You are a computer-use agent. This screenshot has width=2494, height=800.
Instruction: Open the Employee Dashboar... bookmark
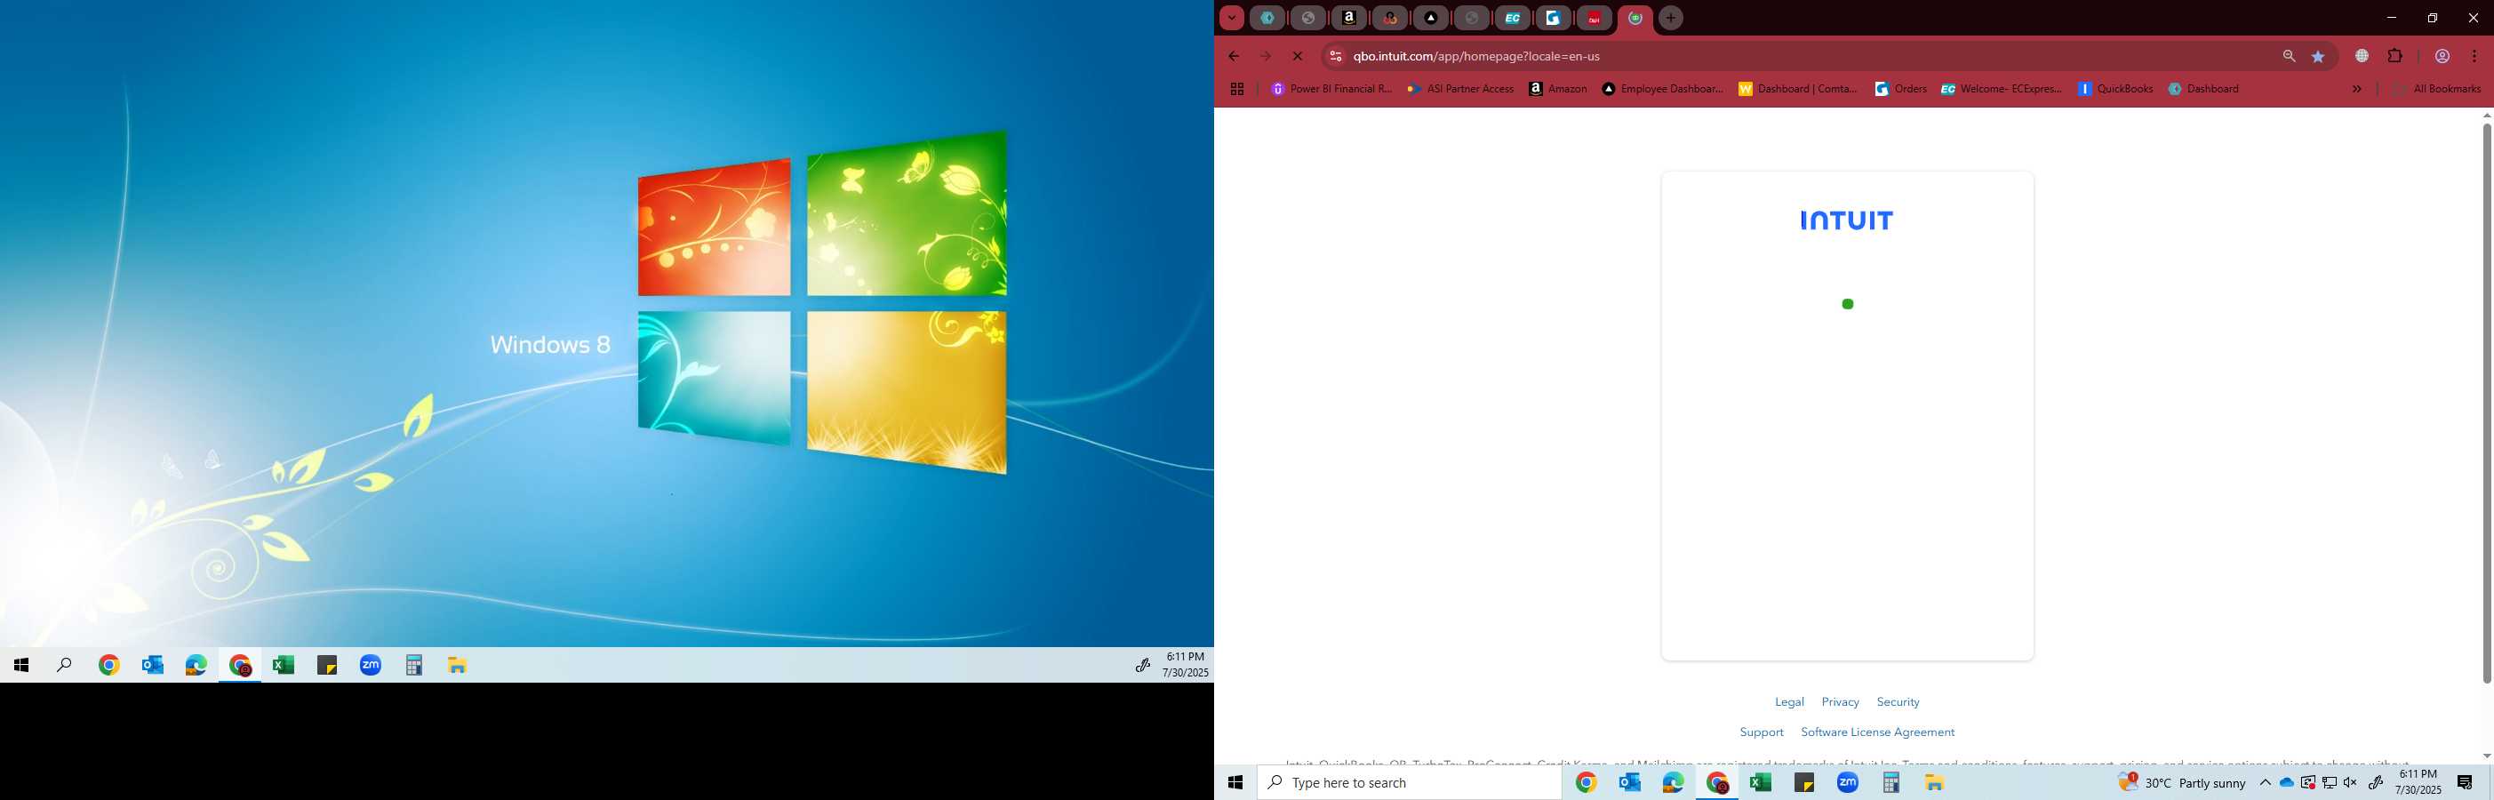(1662, 89)
